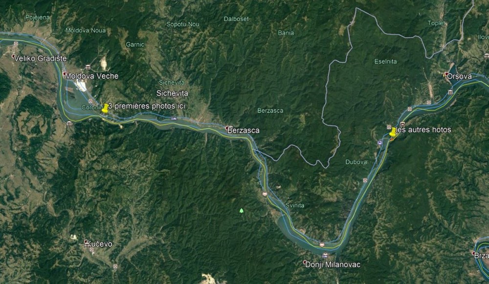489x284 pixels.
Task: Open the place icon near Svinita river bend
Action: 265,194
